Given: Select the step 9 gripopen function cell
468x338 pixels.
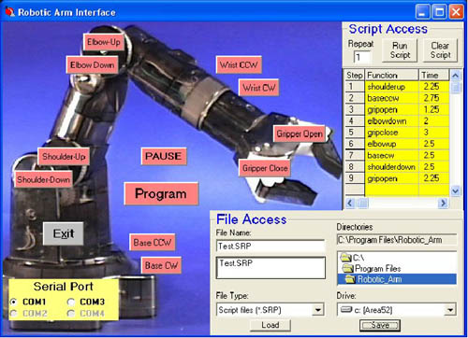Looking at the screenshot, I should click(391, 178).
